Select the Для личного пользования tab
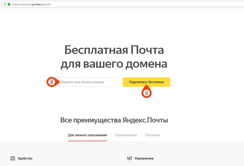This screenshot has width=244, height=166. tap(87, 135)
